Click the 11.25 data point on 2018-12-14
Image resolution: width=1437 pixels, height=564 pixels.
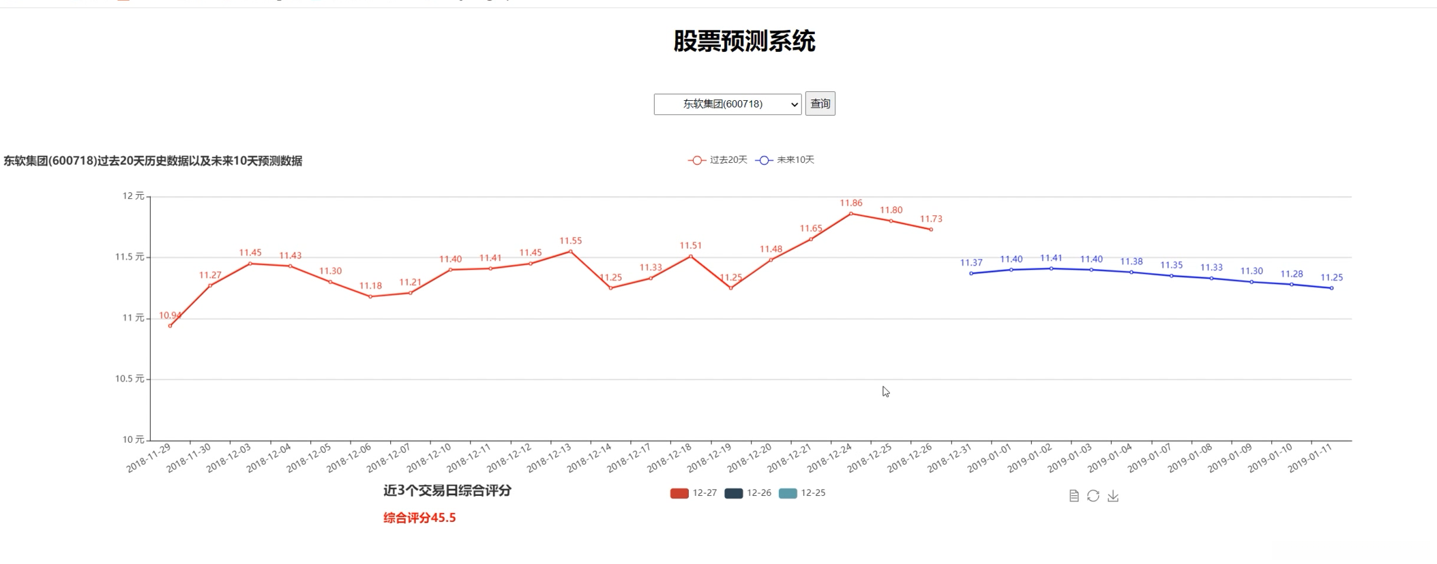coord(611,288)
